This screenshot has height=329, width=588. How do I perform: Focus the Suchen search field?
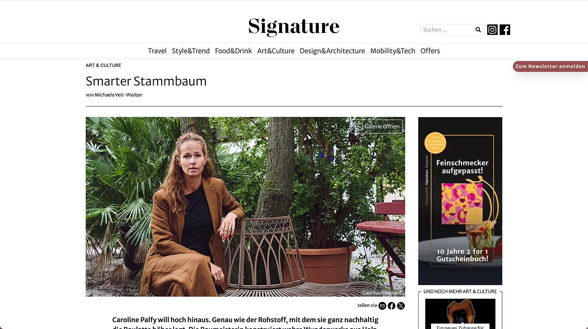pos(447,30)
